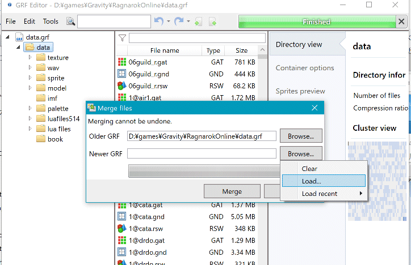Click GND icon of 1@cata.gnd

[122, 216]
